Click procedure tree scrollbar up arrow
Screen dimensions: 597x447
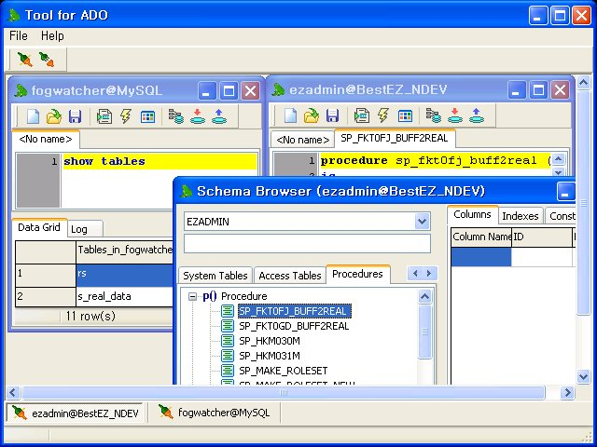(x=424, y=296)
